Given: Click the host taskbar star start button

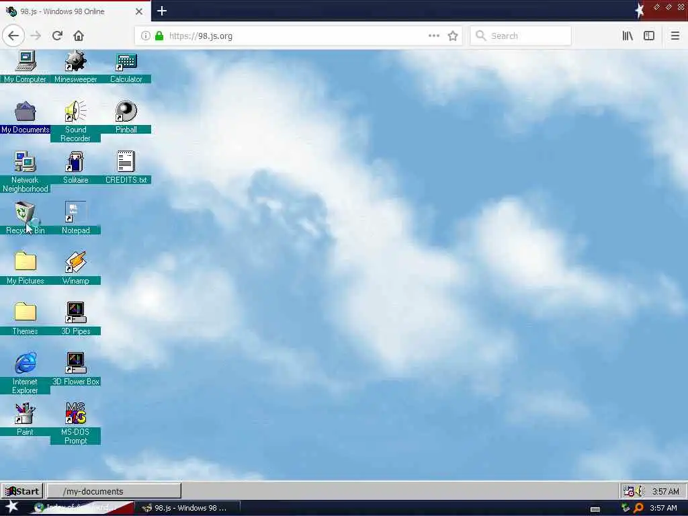Looking at the screenshot, I should pyautogui.click(x=12, y=507).
